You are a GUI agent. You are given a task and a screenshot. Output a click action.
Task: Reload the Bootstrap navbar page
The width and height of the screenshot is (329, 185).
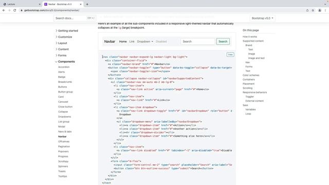15,10
